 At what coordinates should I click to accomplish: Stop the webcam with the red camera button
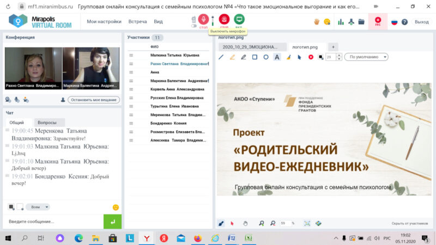point(224,19)
